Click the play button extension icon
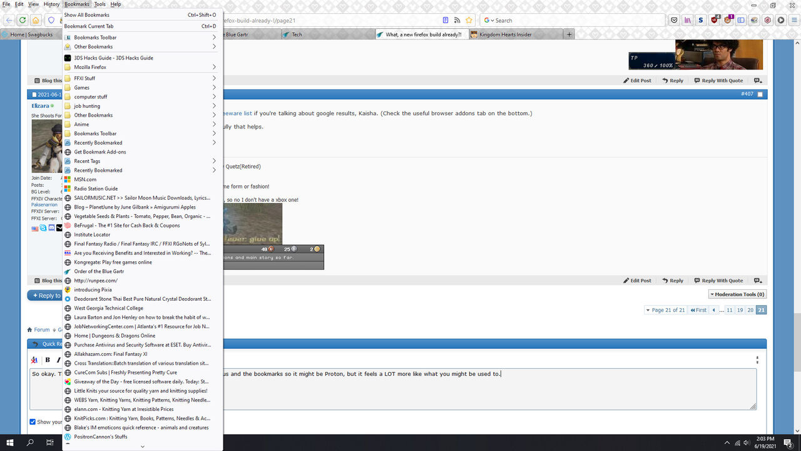 click(781, 20)
